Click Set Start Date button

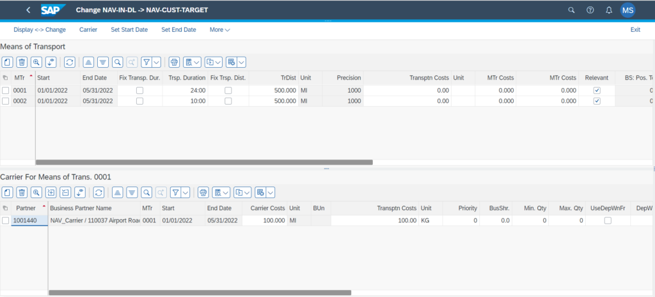(x=129, y=29)
